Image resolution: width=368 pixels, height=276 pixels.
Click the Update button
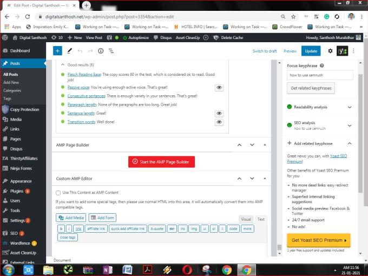pos(311,51)
